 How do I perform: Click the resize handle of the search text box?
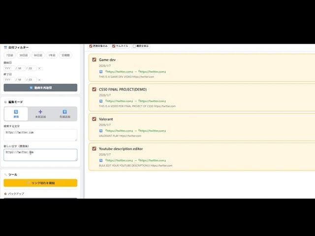point(76,140)
